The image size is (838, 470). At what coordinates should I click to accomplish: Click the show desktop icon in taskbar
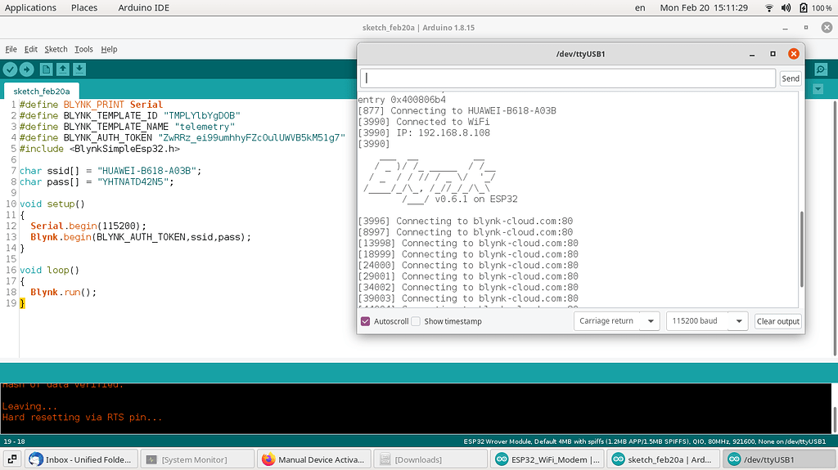pyautogui.click(x=11, y=459)
